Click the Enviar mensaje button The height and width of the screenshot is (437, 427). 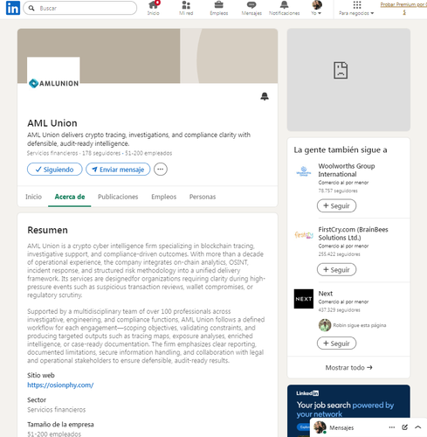point(118,170)
